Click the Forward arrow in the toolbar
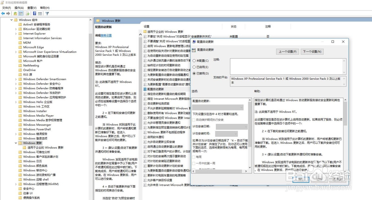Viewport: 372px width, 200px height. [8, 13]
